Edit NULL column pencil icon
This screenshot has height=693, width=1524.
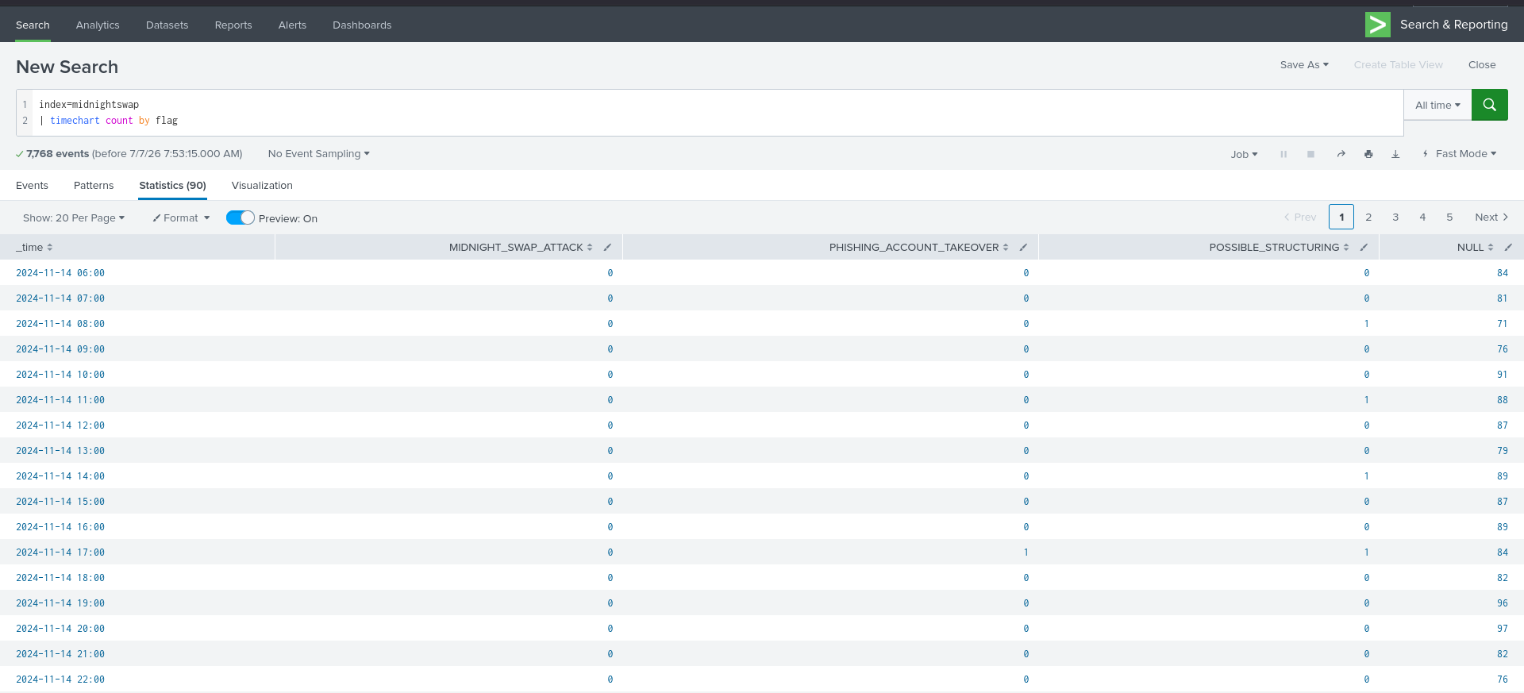(1508, 247)
